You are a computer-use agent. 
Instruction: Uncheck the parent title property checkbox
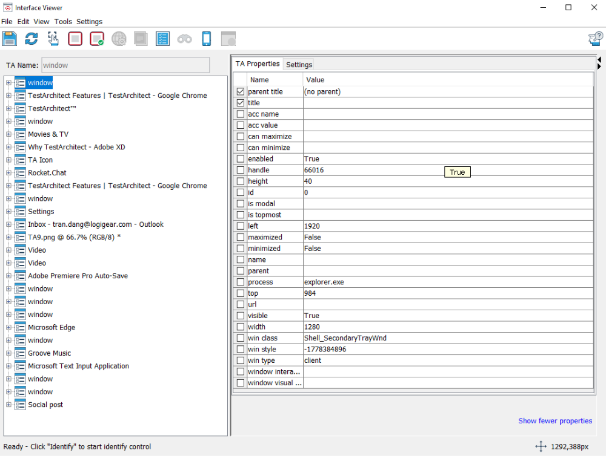(241, 92)
